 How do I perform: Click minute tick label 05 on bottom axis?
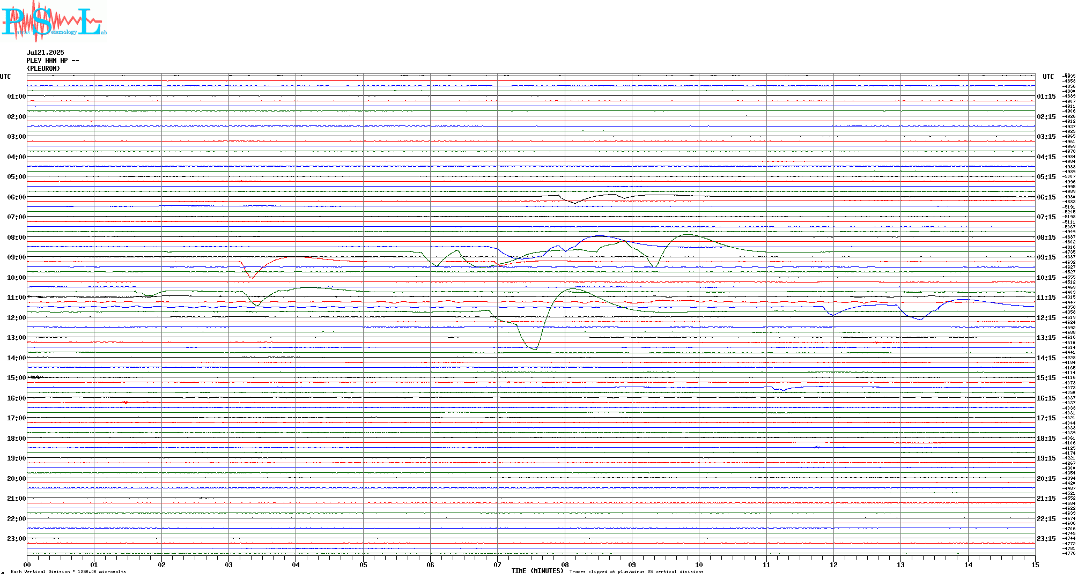pyautogui.click(x=363, y=565)
